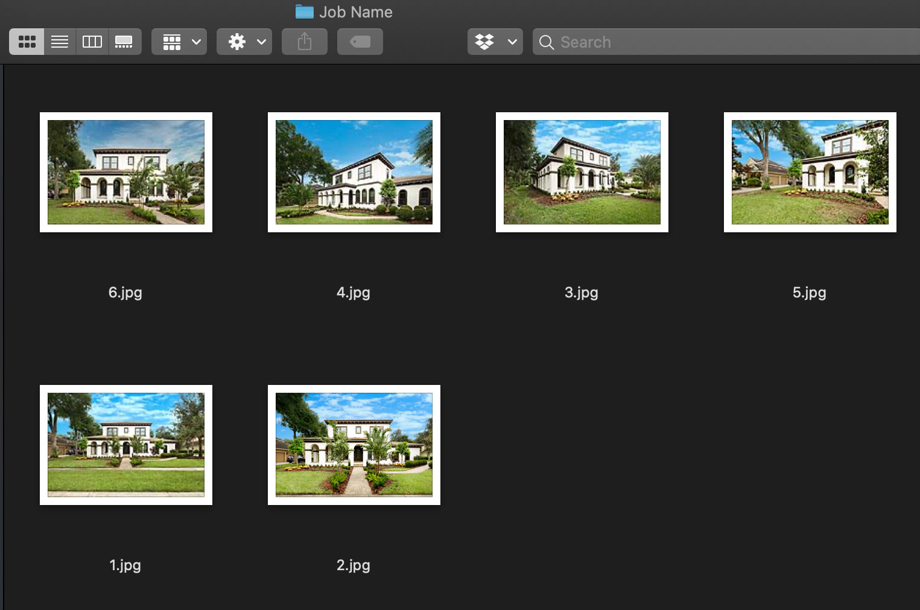Select the 5.jpg thumbnail
920x610 pixels.
click(x=810, y=172)
